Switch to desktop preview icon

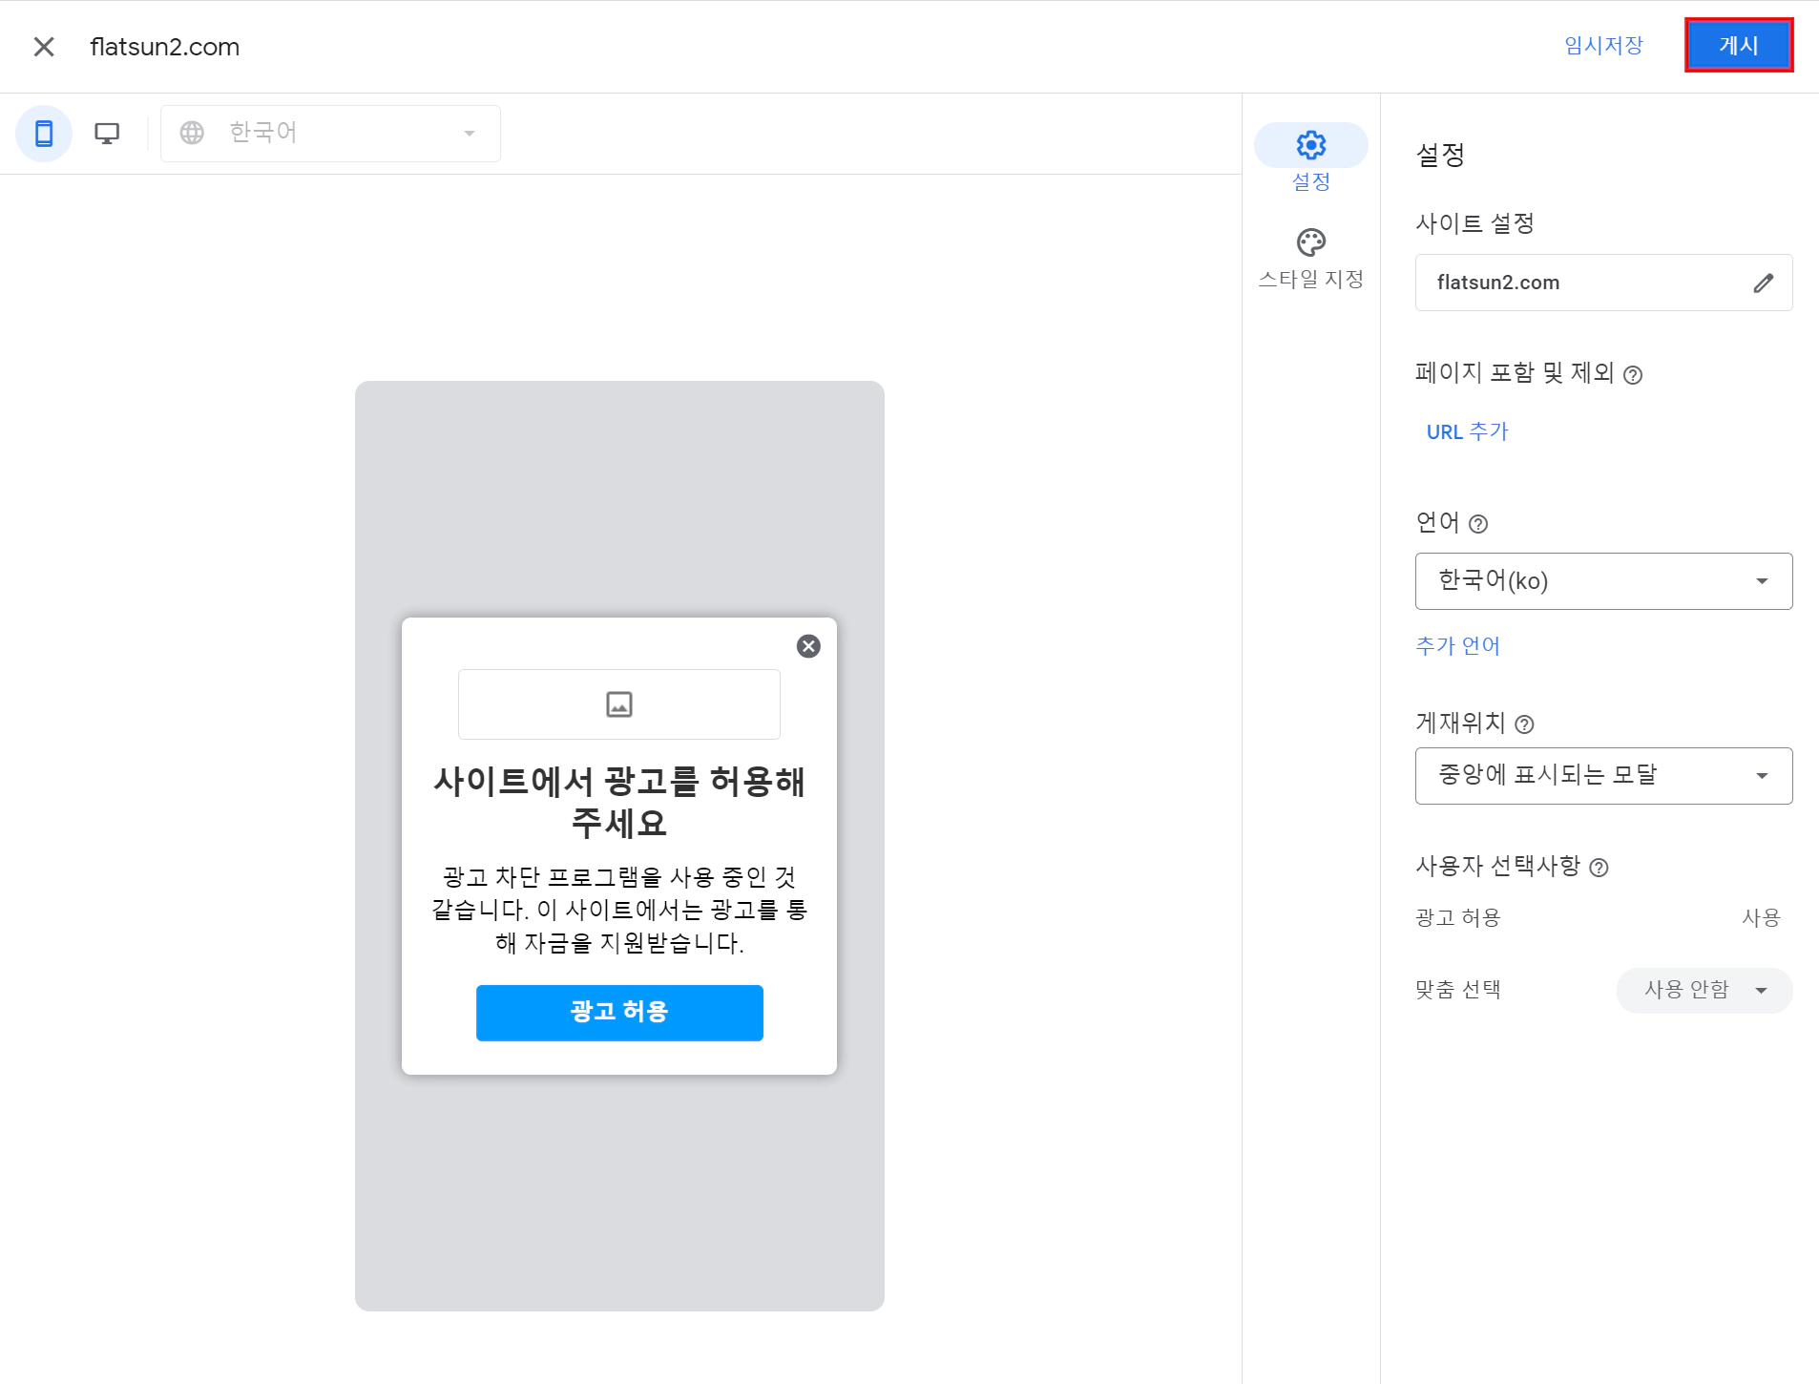pos(107,134)
